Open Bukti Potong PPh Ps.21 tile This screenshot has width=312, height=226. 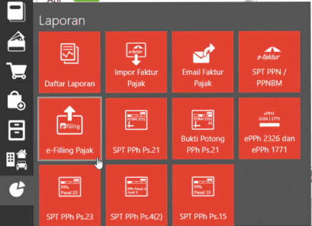[203, 129]
